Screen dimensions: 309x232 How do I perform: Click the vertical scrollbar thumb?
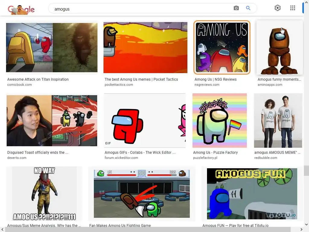click(x=306, y=171)
